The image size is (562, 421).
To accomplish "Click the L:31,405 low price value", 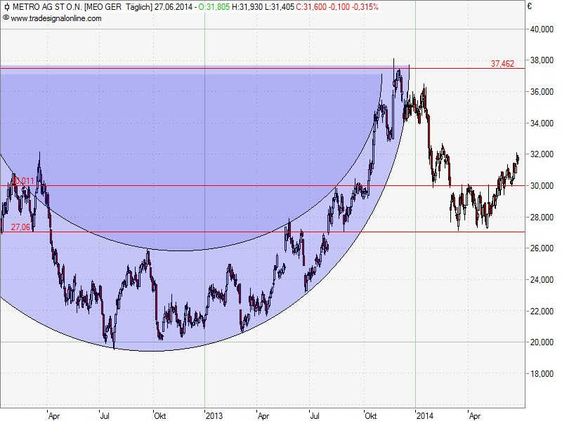I will coord(278,7).
